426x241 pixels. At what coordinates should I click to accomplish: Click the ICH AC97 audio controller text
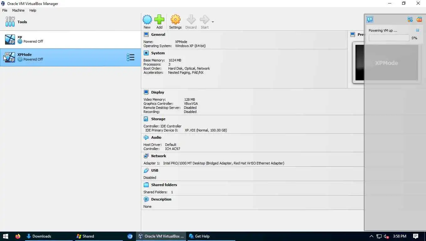coord(173,149)
